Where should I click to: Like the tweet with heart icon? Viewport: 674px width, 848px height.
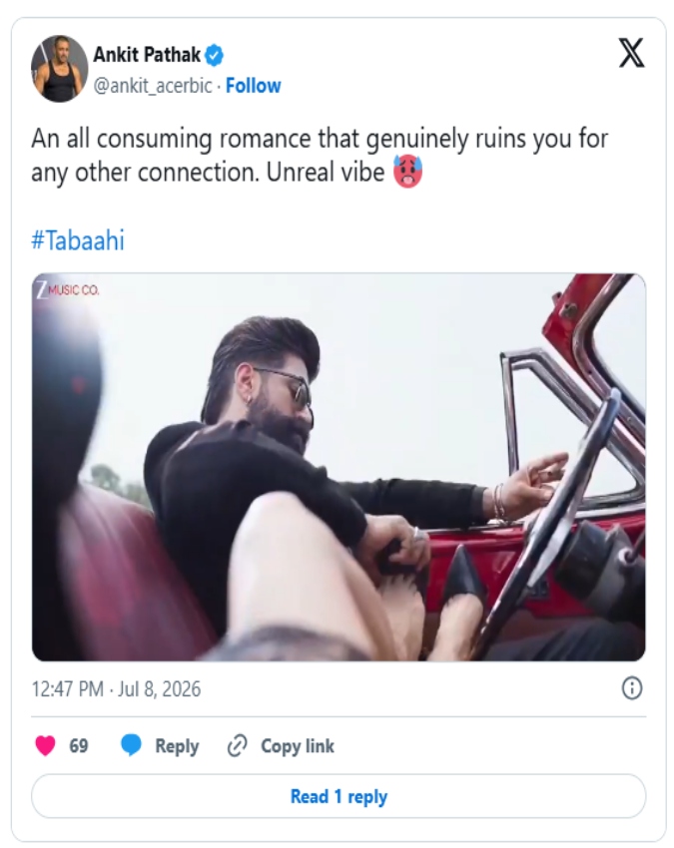coord(46,745)
